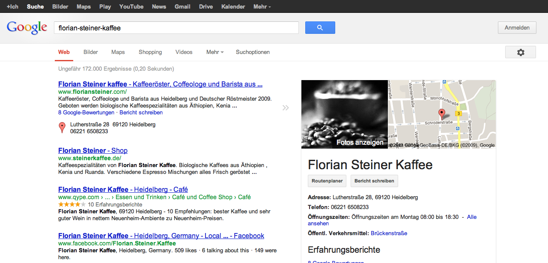This screenshot has width=548, height=263.
Task: Open Suchoptionen search tools
Action: 253,52
